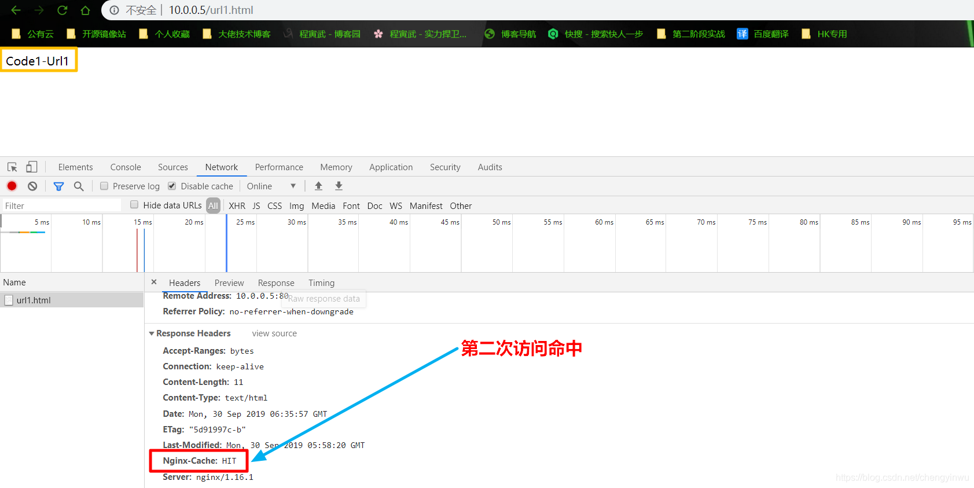The image size is (974, 488).
Task: Filter requests by Media
Action: [x=323, y=206]
